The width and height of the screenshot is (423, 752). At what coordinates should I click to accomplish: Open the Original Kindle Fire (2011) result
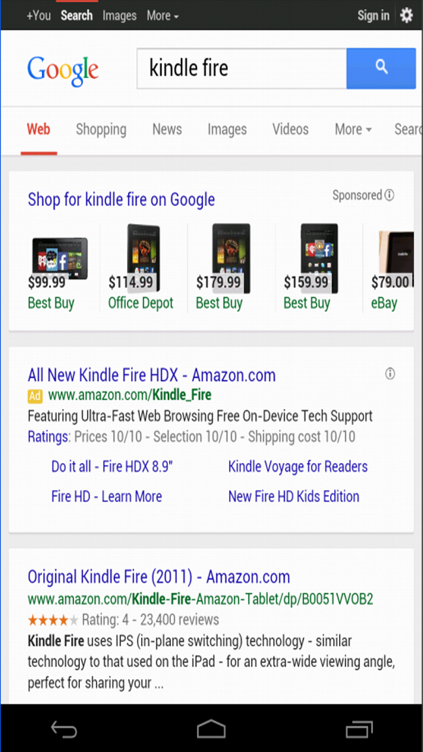point(159,577)
